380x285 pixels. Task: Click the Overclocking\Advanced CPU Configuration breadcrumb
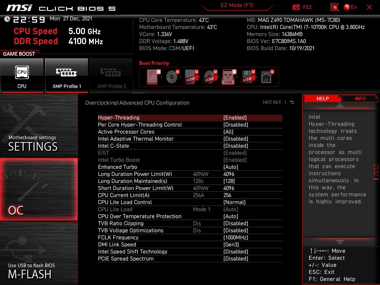(137, 102)
